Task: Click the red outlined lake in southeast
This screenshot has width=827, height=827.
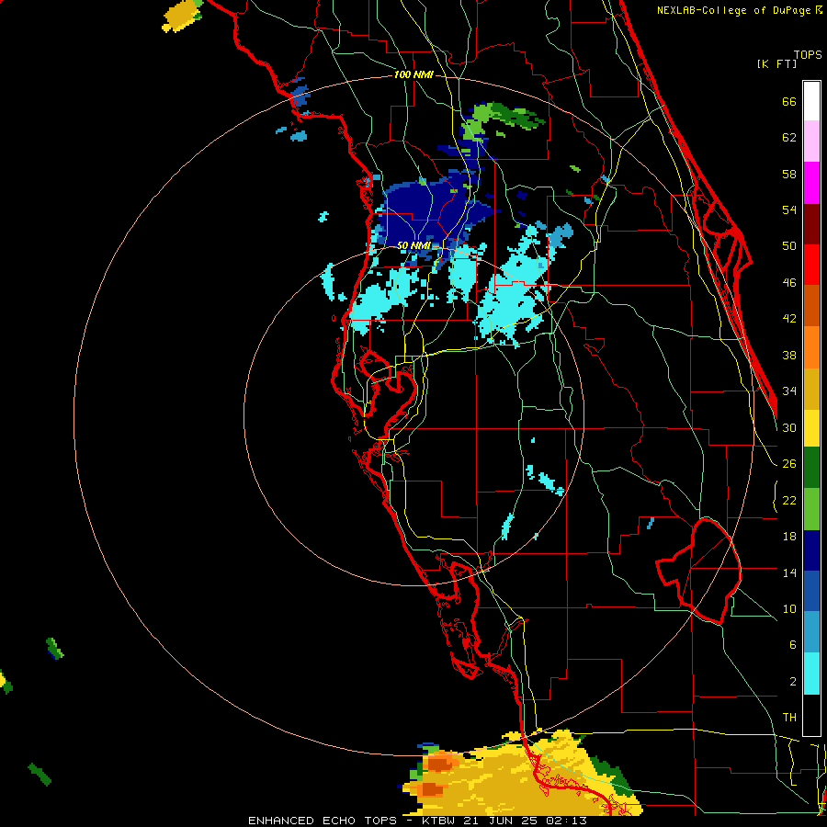Action: [699, 572]
